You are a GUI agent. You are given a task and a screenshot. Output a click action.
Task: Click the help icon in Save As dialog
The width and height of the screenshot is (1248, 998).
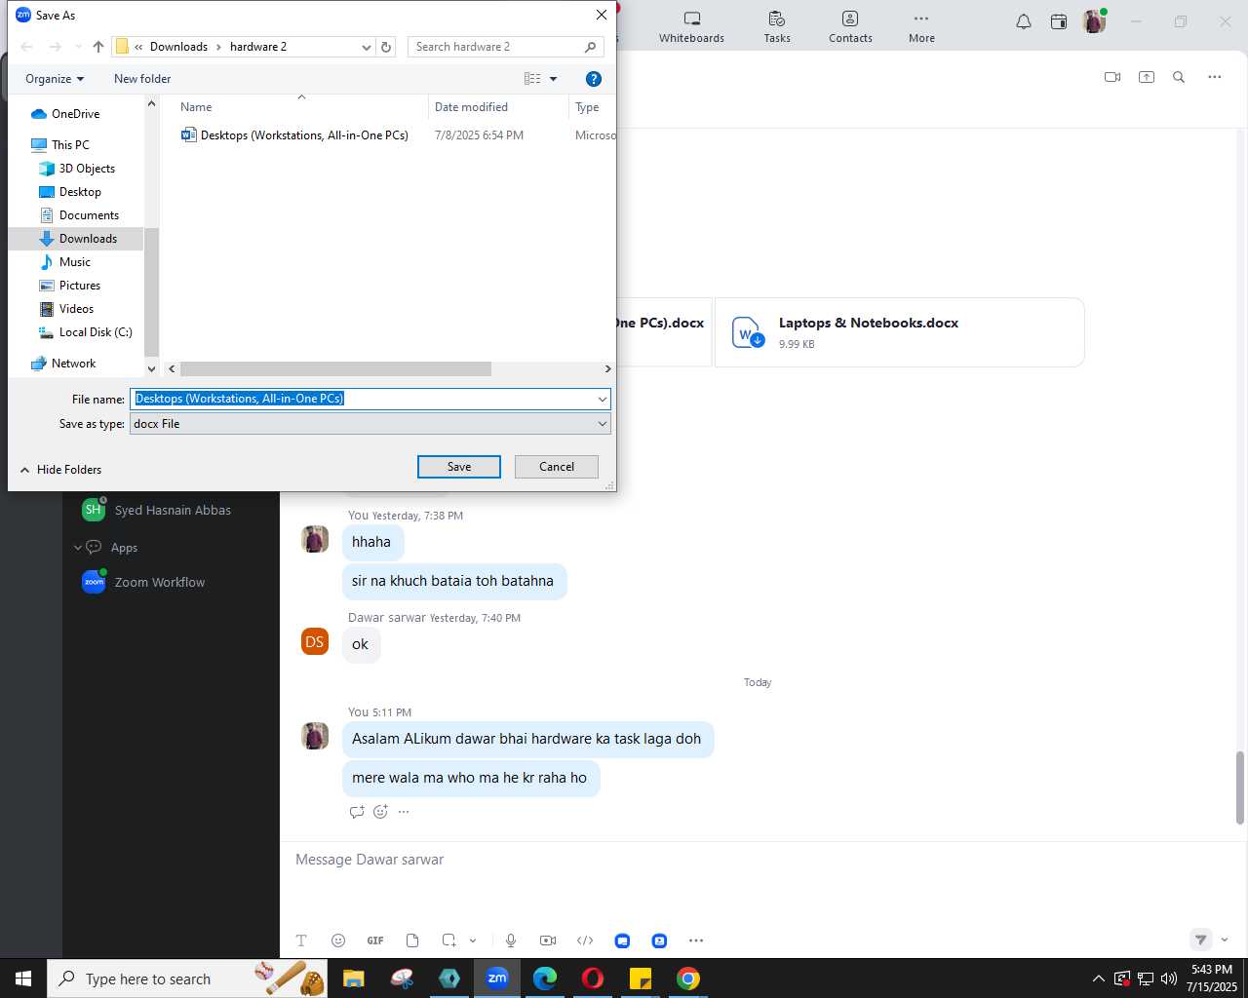point(594,79)
